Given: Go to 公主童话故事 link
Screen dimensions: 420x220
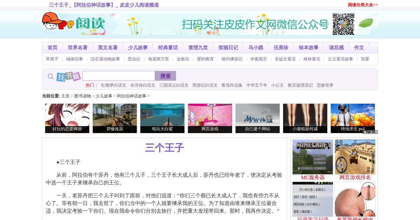Looking at the screenshot, I should click(x=341, y=59).
